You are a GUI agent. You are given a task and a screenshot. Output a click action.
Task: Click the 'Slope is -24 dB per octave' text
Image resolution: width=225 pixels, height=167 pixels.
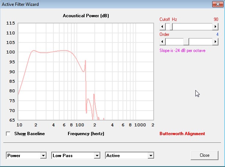[183, 51]
